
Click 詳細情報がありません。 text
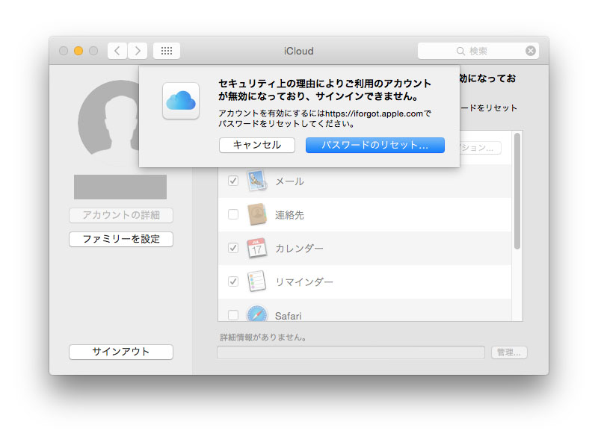coord(264,337)
